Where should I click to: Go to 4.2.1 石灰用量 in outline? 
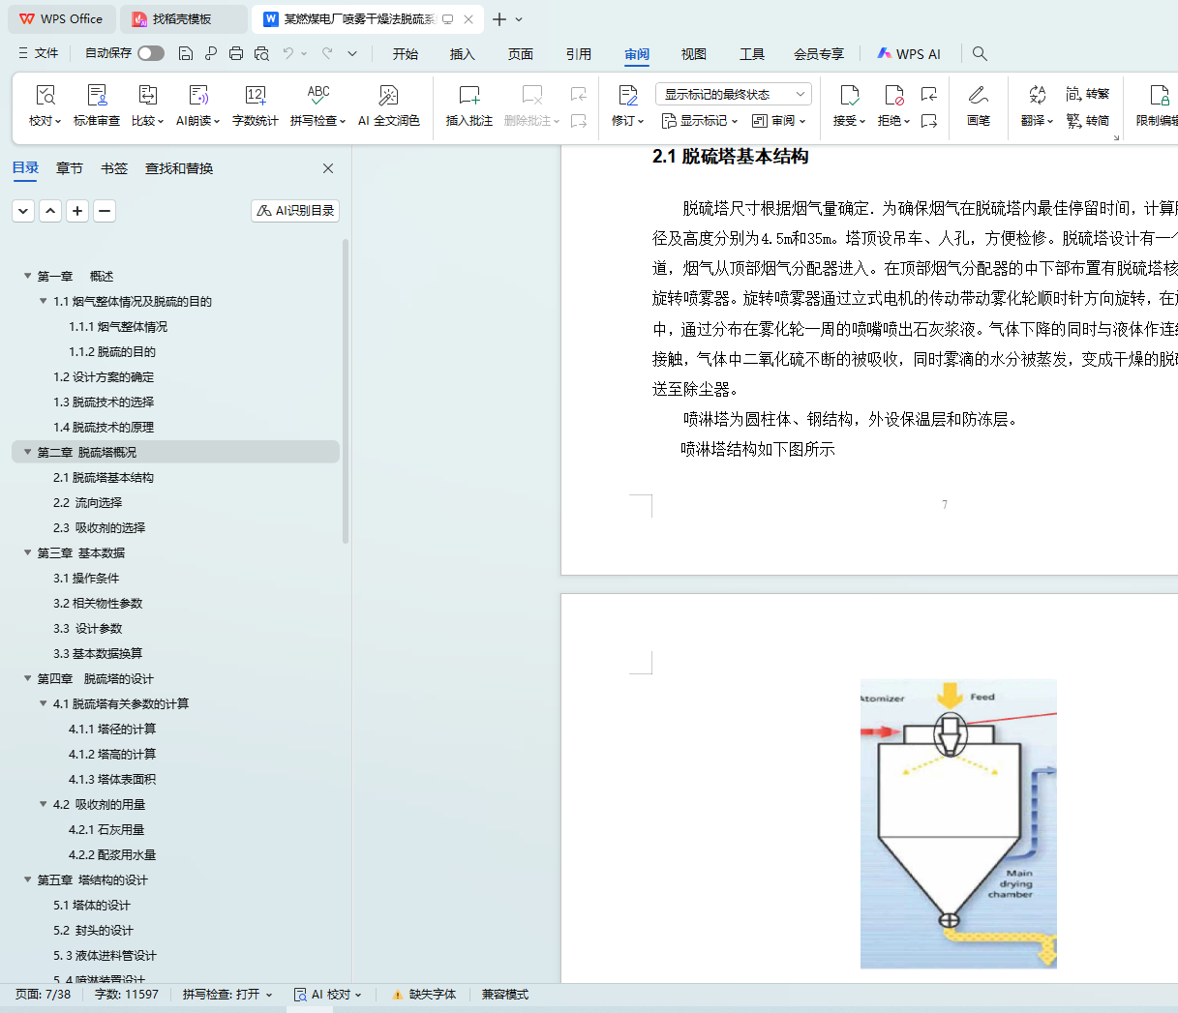pos(106,829)
